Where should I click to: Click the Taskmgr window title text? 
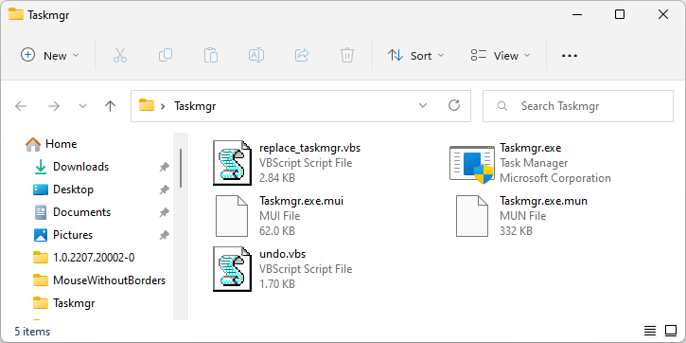pos(48,15)
